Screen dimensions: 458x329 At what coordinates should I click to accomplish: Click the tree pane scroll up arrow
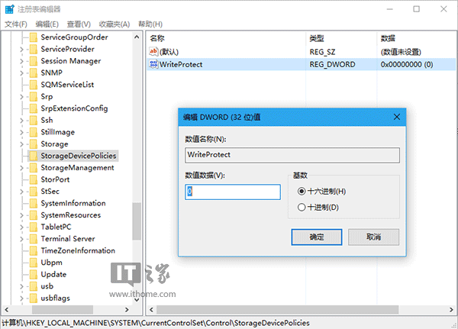(x=137, y=37)
